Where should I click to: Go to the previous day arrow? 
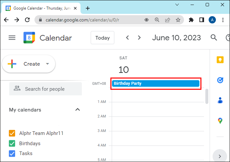(127, 38)
